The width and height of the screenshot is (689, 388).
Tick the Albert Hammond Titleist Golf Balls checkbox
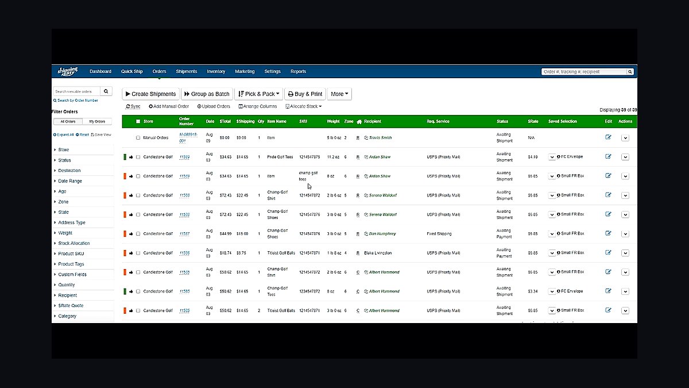(x=138, y=310)
